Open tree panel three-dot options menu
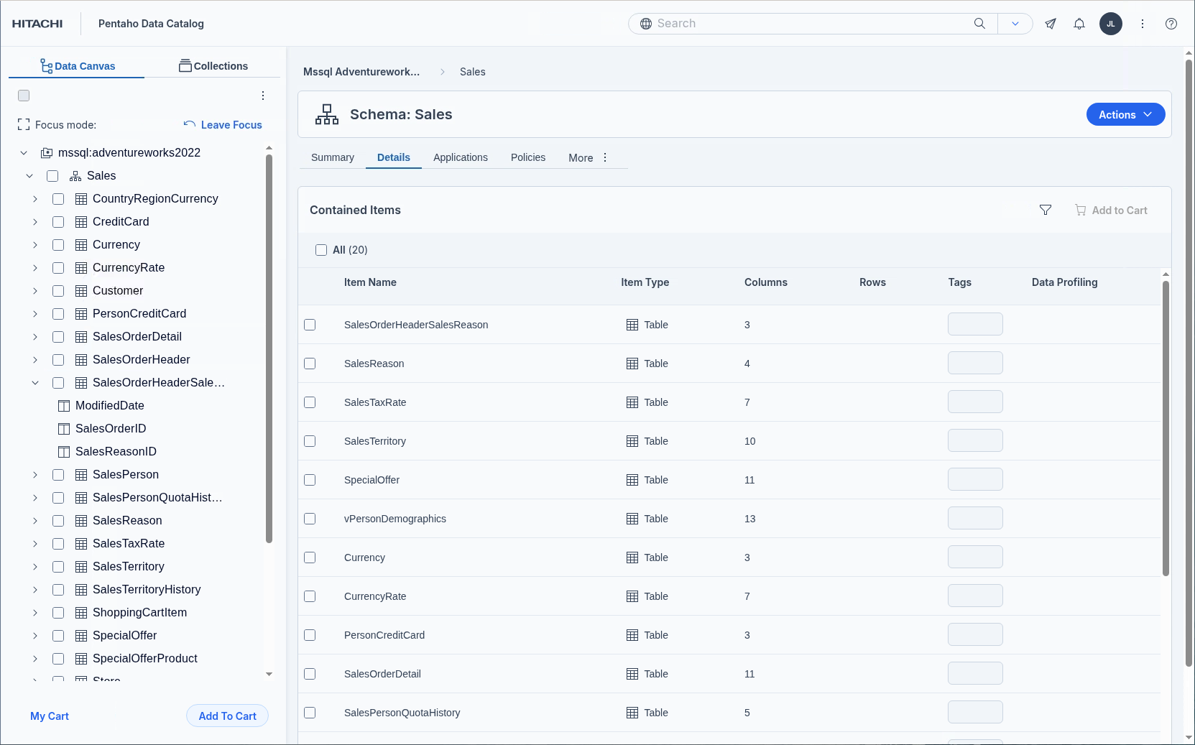The height and width of the screenshot is (745, 1195). pos(263,96)
